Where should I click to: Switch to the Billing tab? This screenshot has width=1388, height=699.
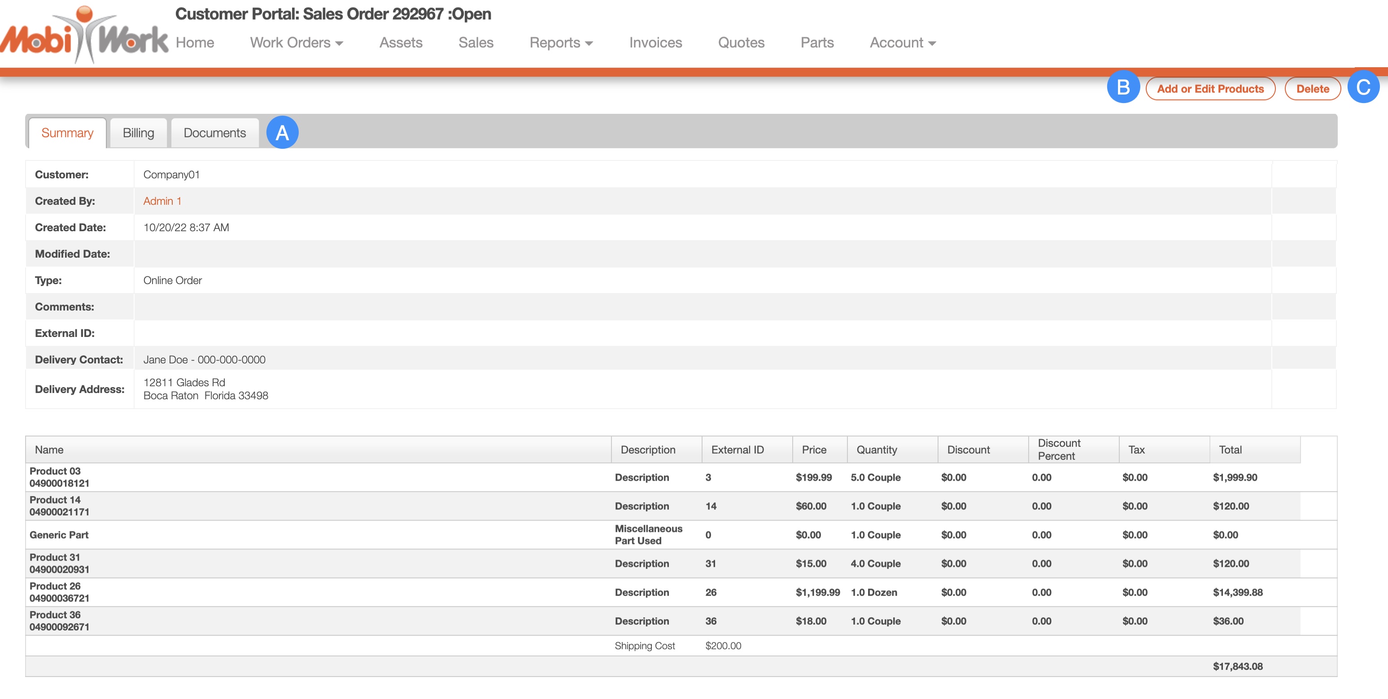pos(138,133)
